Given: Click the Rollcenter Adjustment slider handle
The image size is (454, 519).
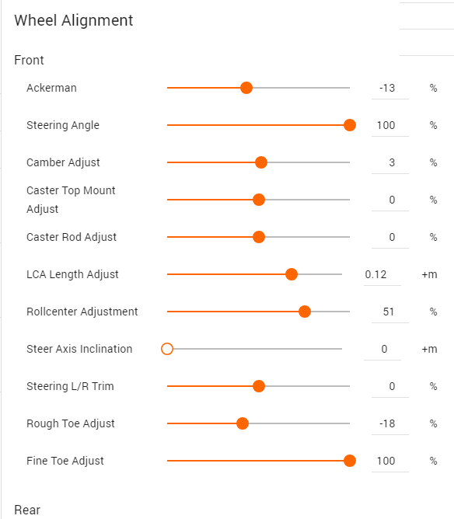Looking at the screenshot, I should coord(305,312).
